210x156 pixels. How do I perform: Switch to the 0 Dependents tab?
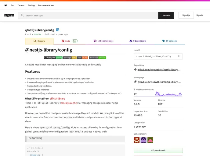point(138,41)
